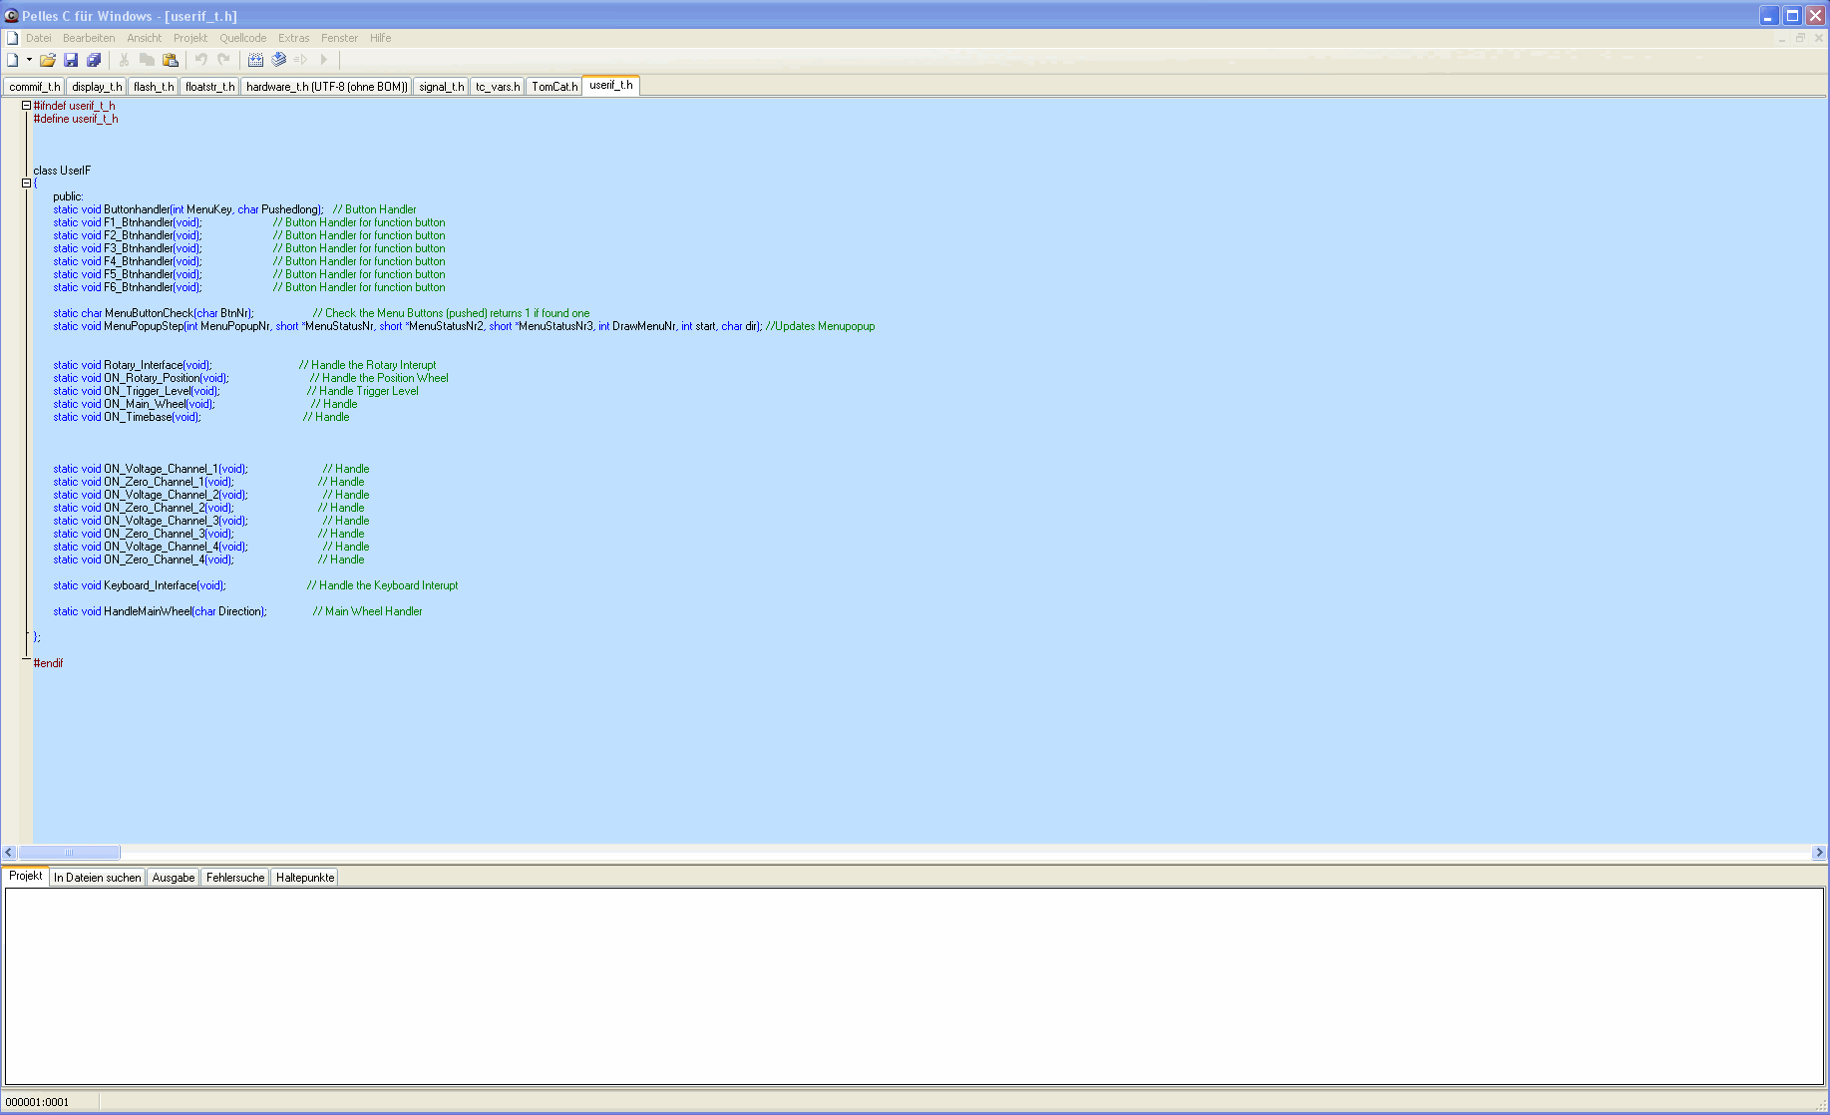
Task: Click the Rotary_Interface declaration line
Action: [x=133, y=365]
